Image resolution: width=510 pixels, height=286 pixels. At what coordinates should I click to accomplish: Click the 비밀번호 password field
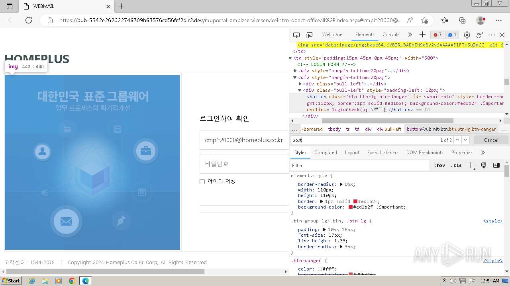click(244, 164)
